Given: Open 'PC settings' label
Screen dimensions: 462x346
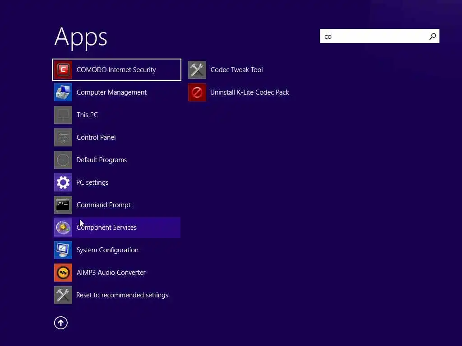Looking at the screenshot, I should click(x=92, y=182).
